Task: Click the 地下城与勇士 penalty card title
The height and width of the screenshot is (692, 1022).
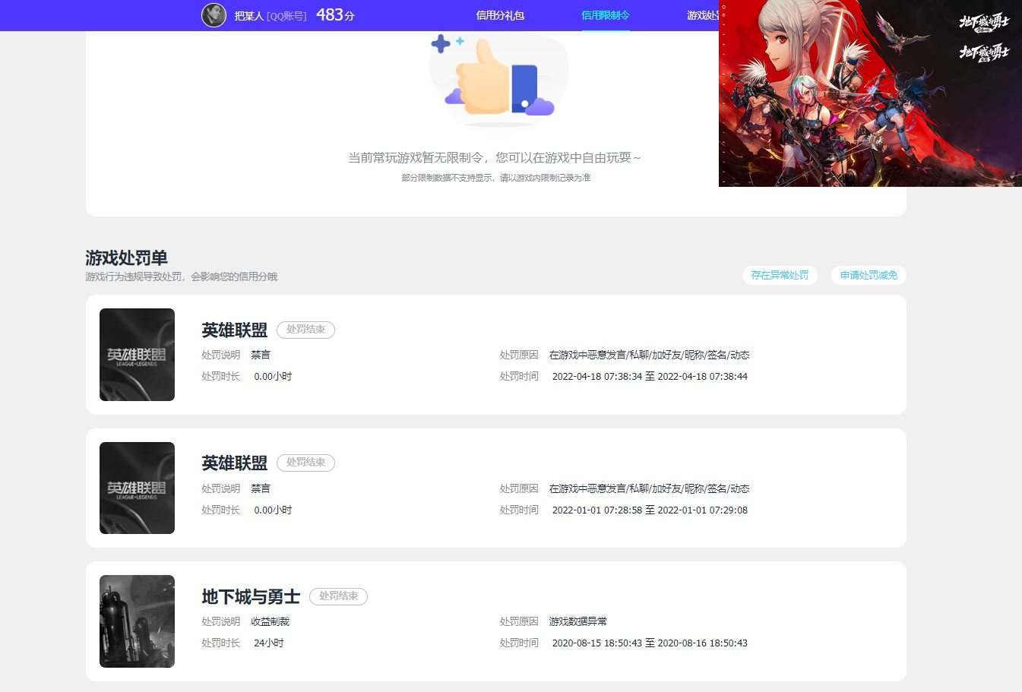Action: click(x=251, y=596)
